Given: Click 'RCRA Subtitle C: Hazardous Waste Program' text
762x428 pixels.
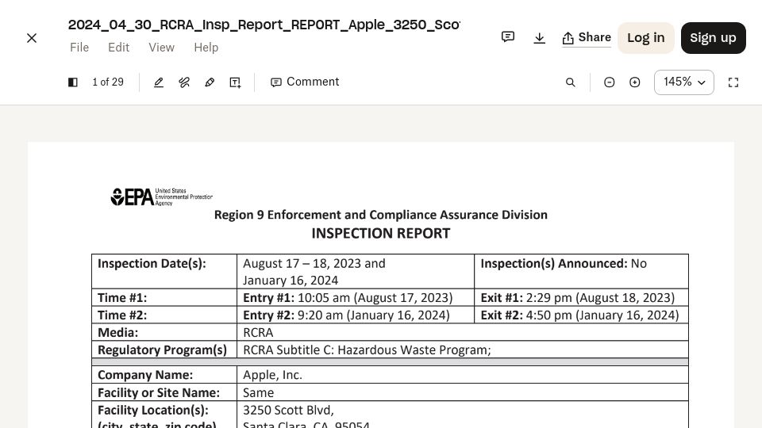Looking at the screenshot, I should pyautogui.click(x=367, y=350).
